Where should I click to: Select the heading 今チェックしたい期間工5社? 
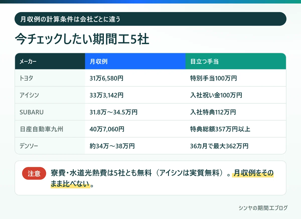[x=82, y=39]
